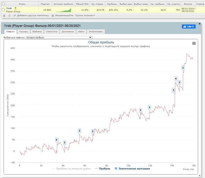Viewport: 205px width, 178px height.
Task: Open the Разбивка tab
Action: (x=37, y=32)
